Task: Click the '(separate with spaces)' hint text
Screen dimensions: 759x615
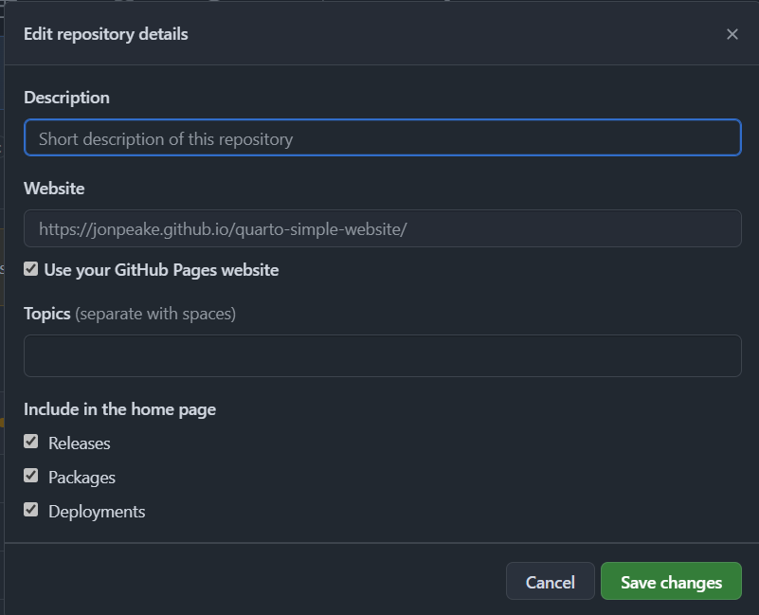Action: [155, 314]
